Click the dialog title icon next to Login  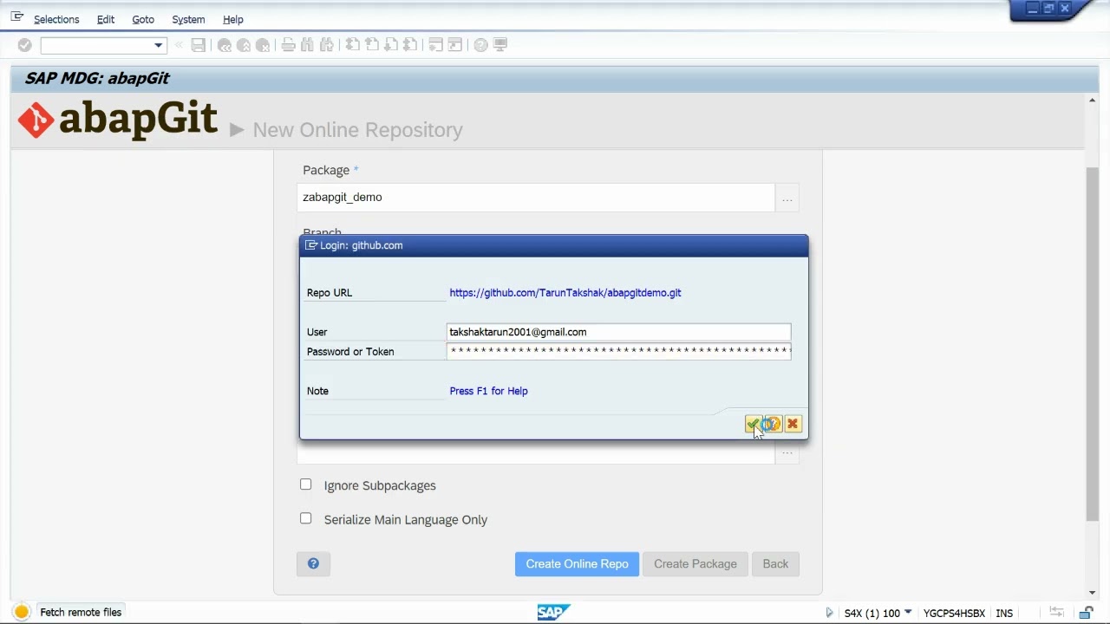pyautogui.click(x=311, y=245)
